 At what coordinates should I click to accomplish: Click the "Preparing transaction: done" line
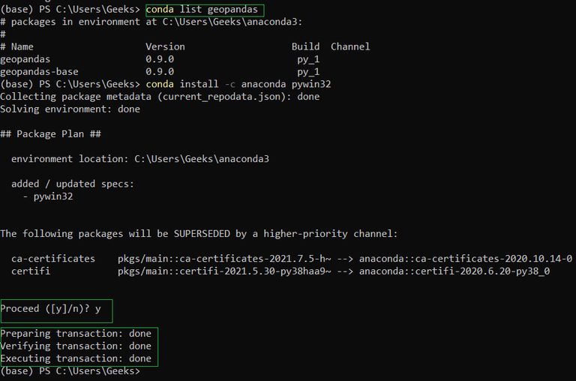(76, 334)
